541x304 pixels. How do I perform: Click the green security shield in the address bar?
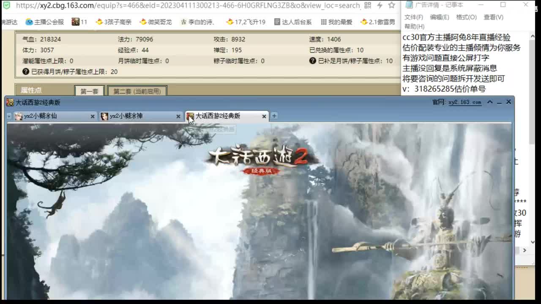coord(6,5)
